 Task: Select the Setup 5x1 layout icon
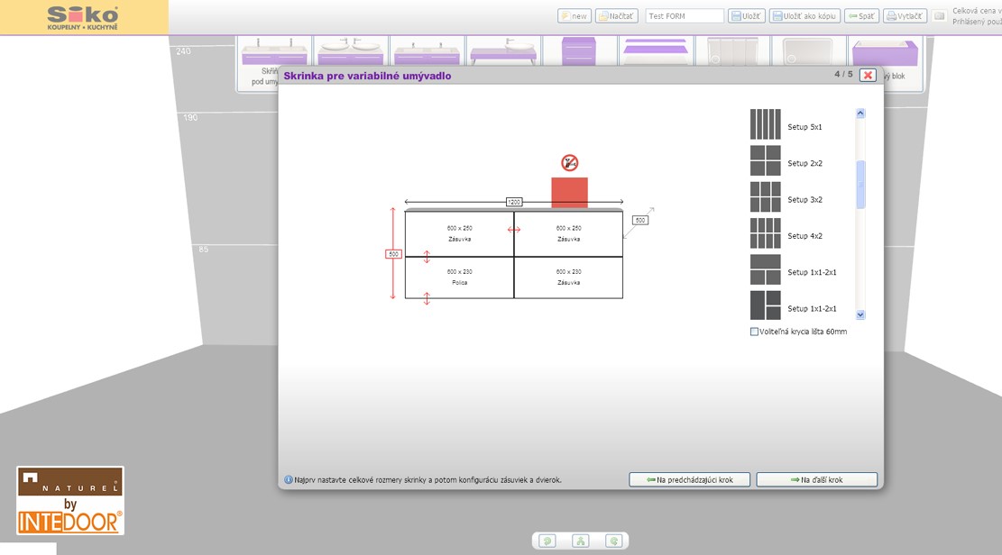(765, 124)
